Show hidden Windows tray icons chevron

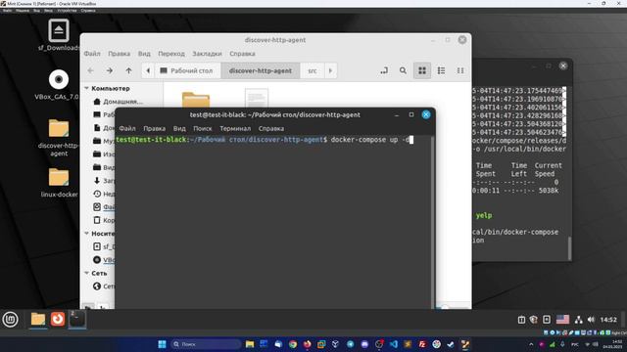531,344
